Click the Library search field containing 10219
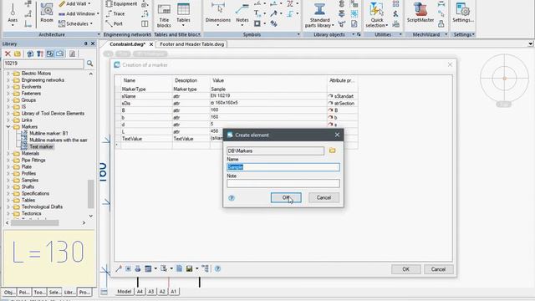This screenshot has height=301, width=535. point(43,64)
